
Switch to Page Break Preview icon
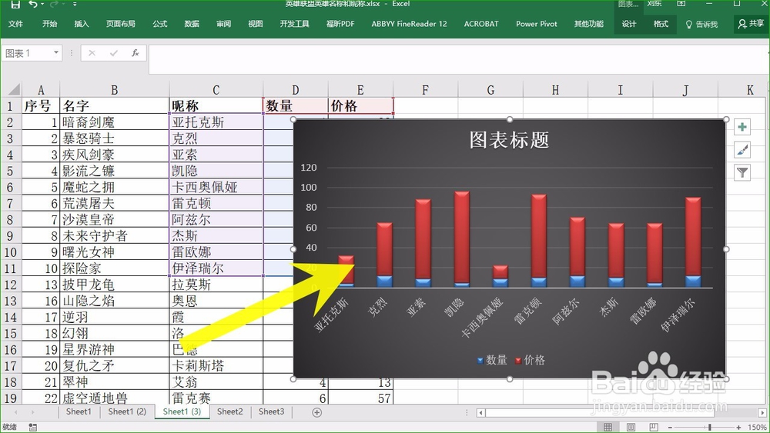pyautogui.click(x=654, y=427)
